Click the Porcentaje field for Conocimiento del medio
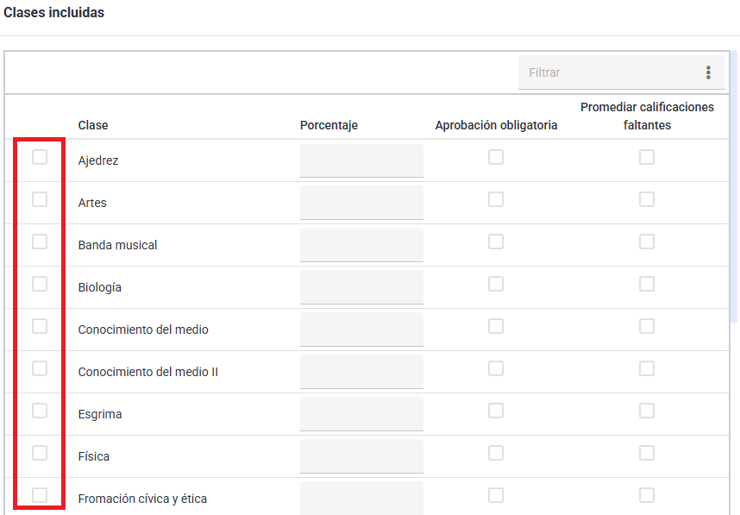Image resolution: width=740 pixels, height=515 pixels. click(361, 330)
